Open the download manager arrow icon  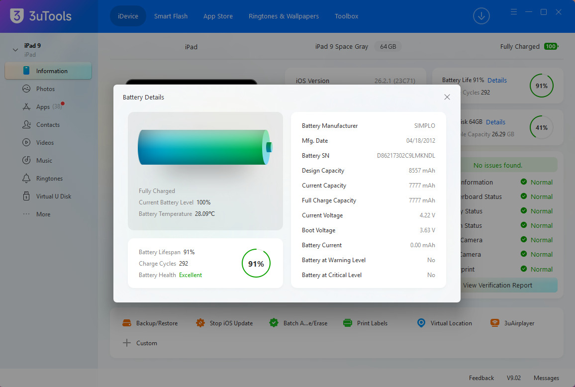481,16
